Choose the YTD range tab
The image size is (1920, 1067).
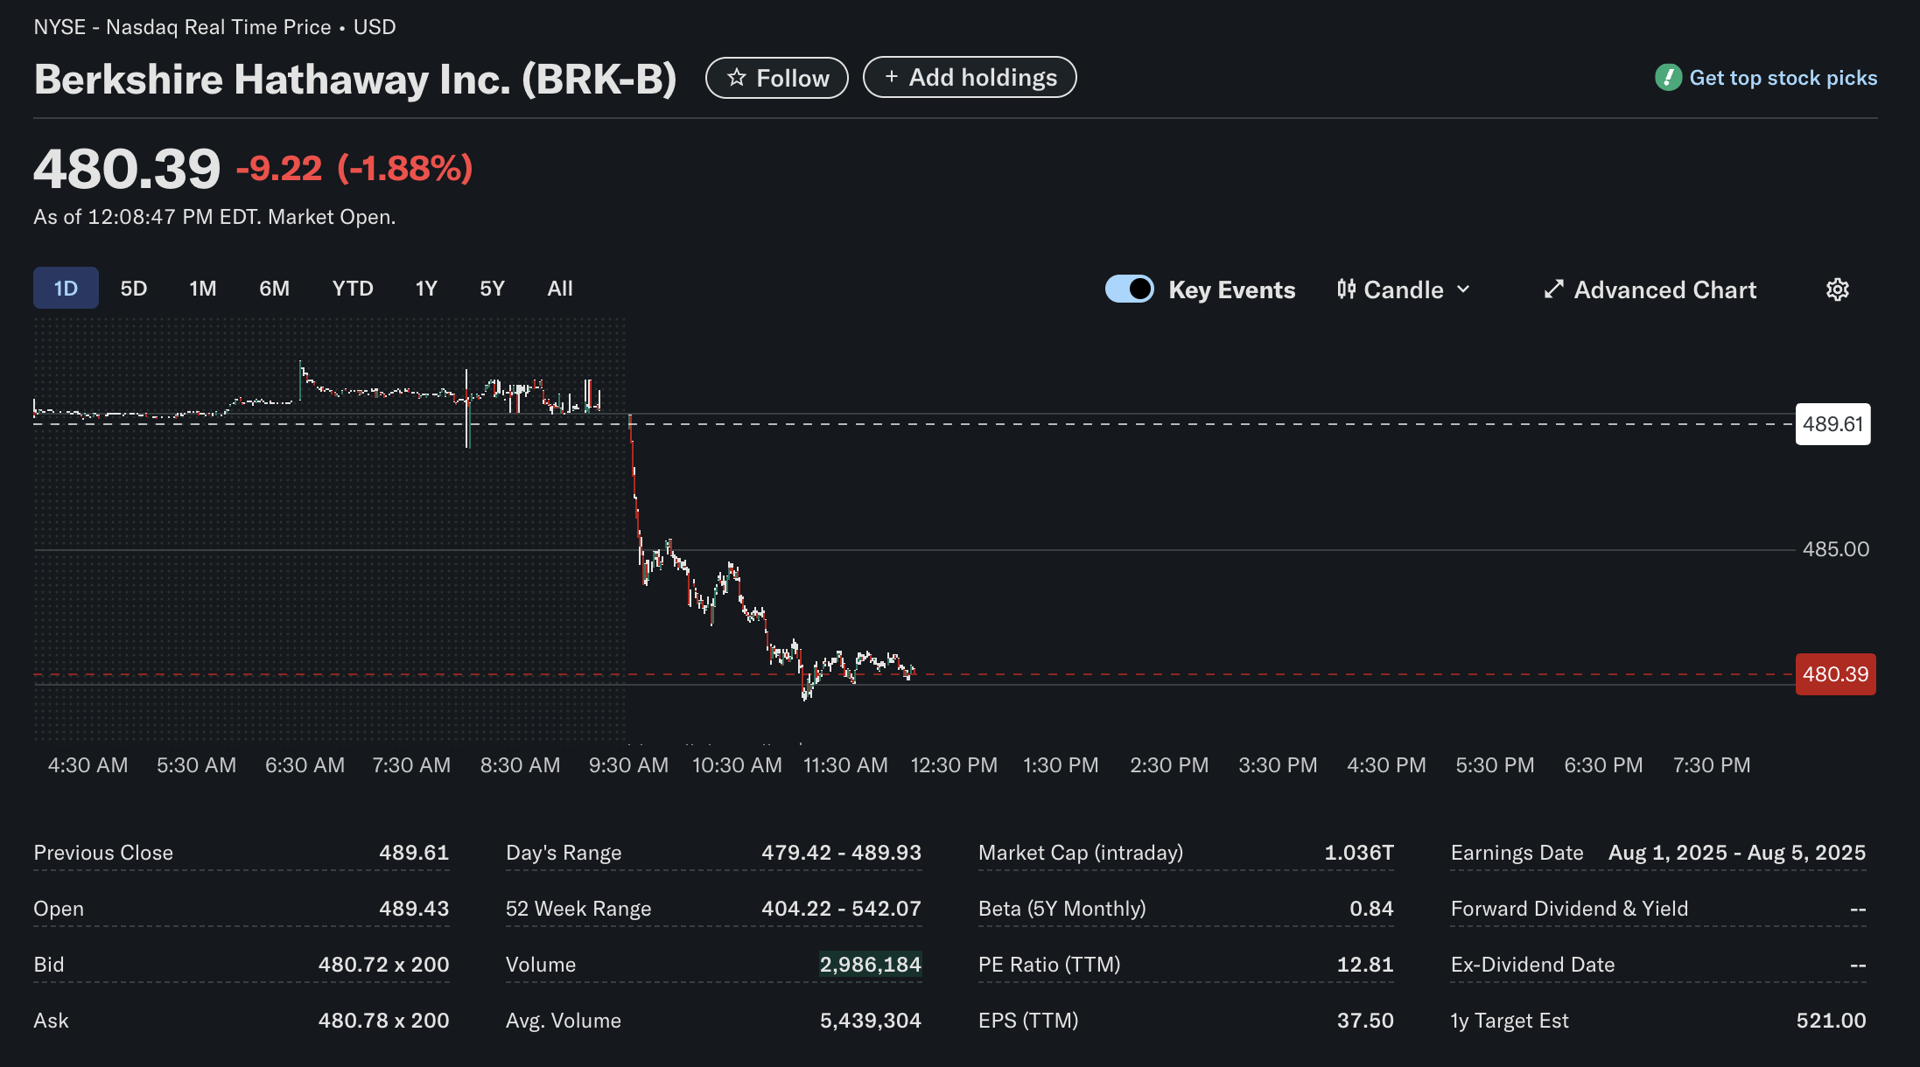(353, 289)
